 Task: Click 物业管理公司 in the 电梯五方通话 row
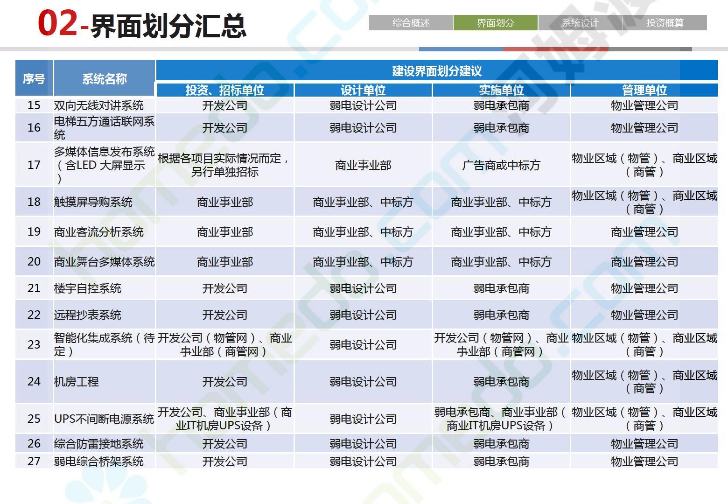pyautogui.click(x=644, y=128)
